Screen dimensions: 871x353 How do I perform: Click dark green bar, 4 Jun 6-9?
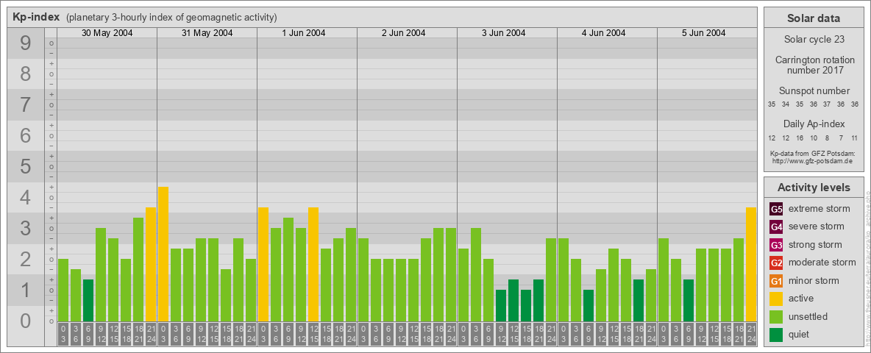[589, 306]
